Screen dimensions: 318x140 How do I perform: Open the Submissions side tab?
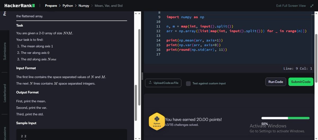(x=5, y=51)
